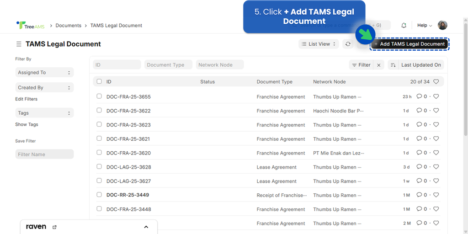Screen dimensions: 468x234
Task: Open the Assigned To dropdown
Action: tap(44, 73)
